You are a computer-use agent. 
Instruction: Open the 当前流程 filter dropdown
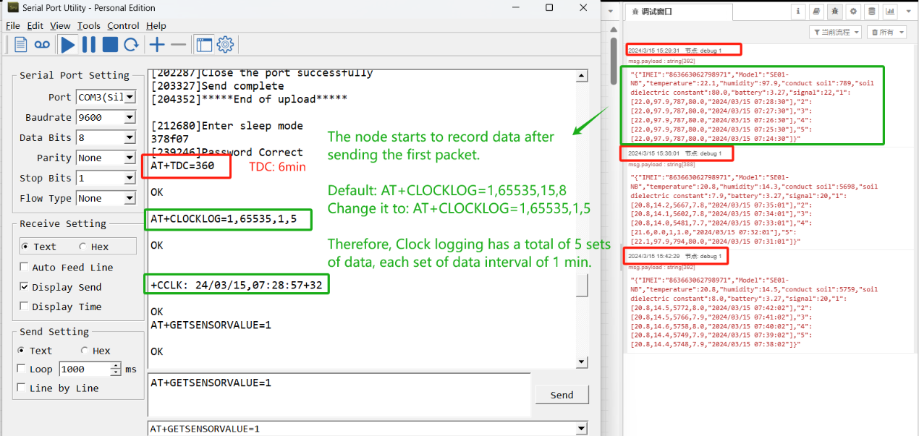(x=835, y=32)
